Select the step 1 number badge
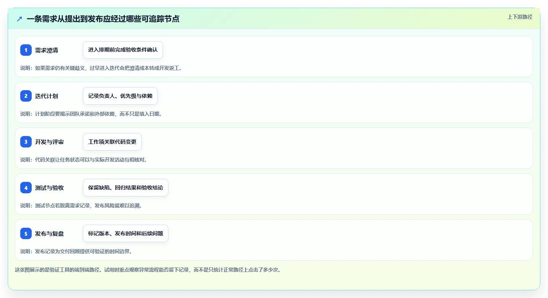Screen dimensions: 548x298 pos(26,50)
